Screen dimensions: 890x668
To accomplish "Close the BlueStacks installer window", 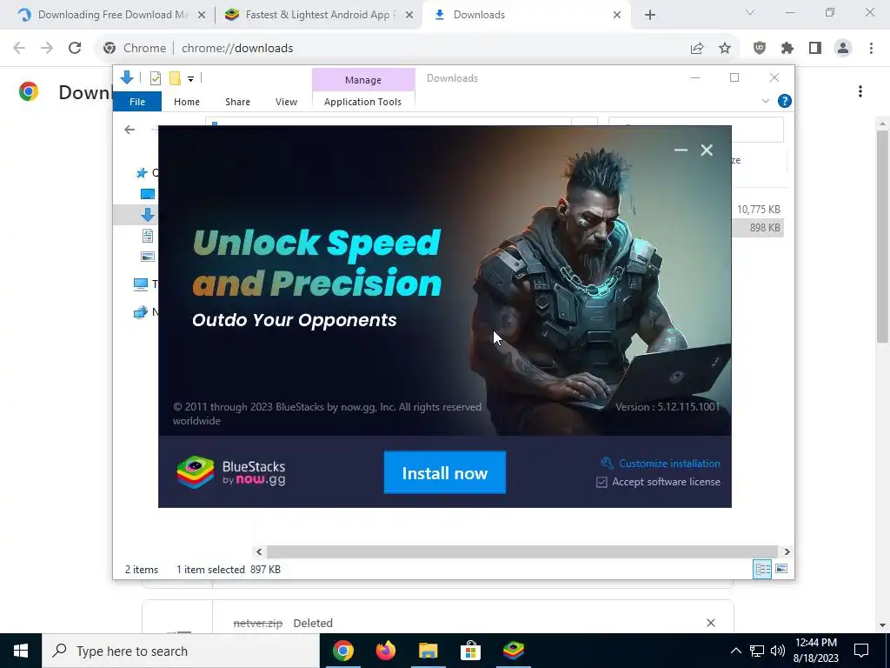I will coord(707,150).
